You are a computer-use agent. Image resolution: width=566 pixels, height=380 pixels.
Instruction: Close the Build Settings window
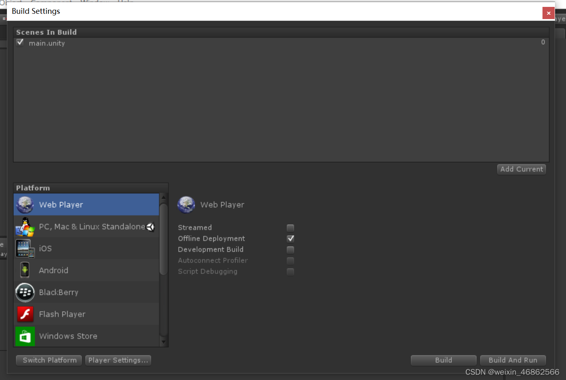[x=549, y=13]
